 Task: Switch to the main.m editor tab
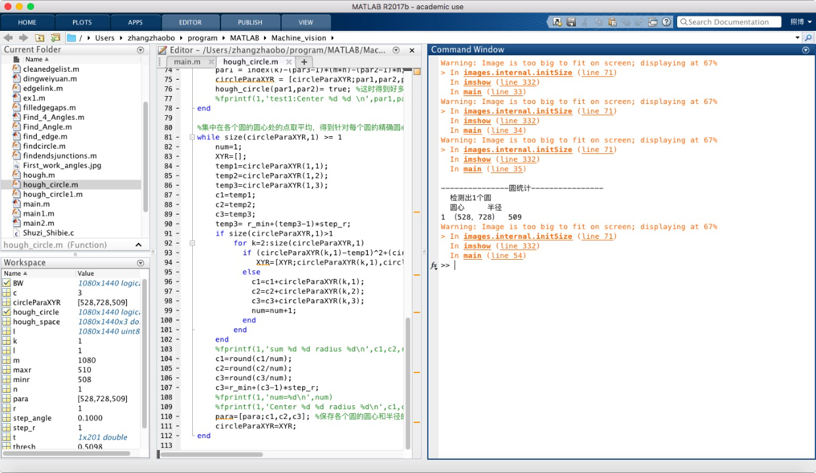[187, 62]
